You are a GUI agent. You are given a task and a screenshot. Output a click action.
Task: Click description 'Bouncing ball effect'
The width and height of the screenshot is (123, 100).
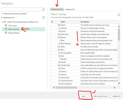(x=88, y=53)
